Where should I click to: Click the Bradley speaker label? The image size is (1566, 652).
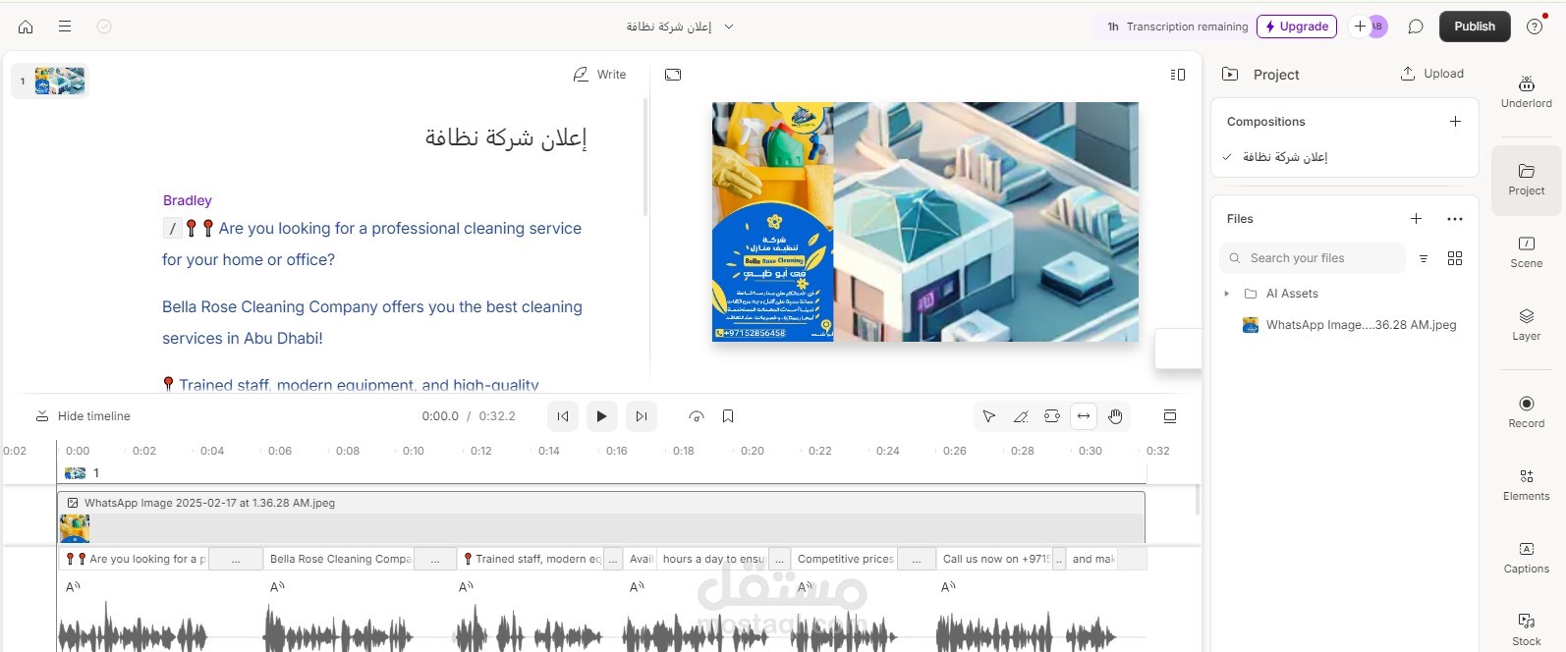point(187,200)
